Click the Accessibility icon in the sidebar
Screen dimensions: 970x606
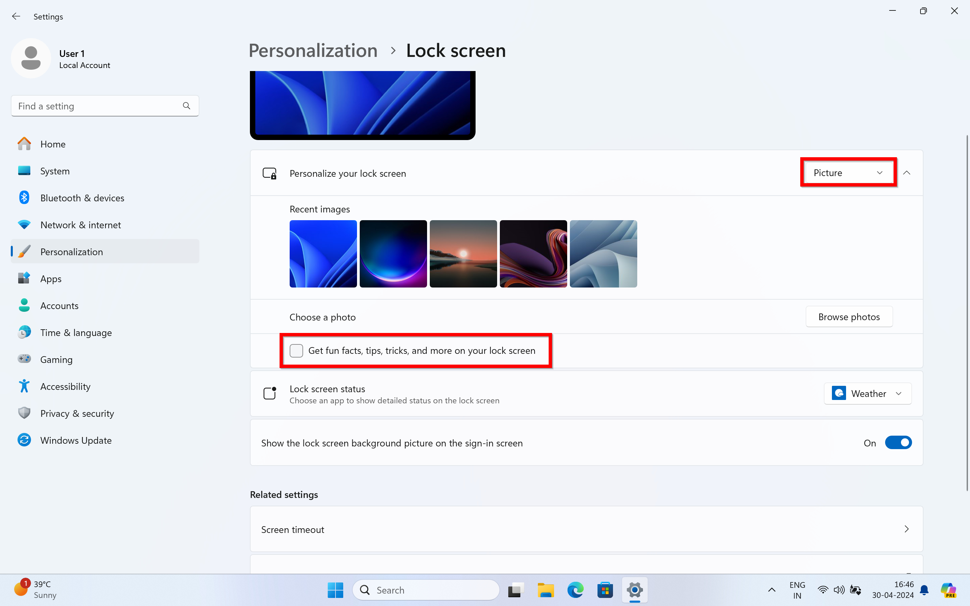[x=24, y=386]
